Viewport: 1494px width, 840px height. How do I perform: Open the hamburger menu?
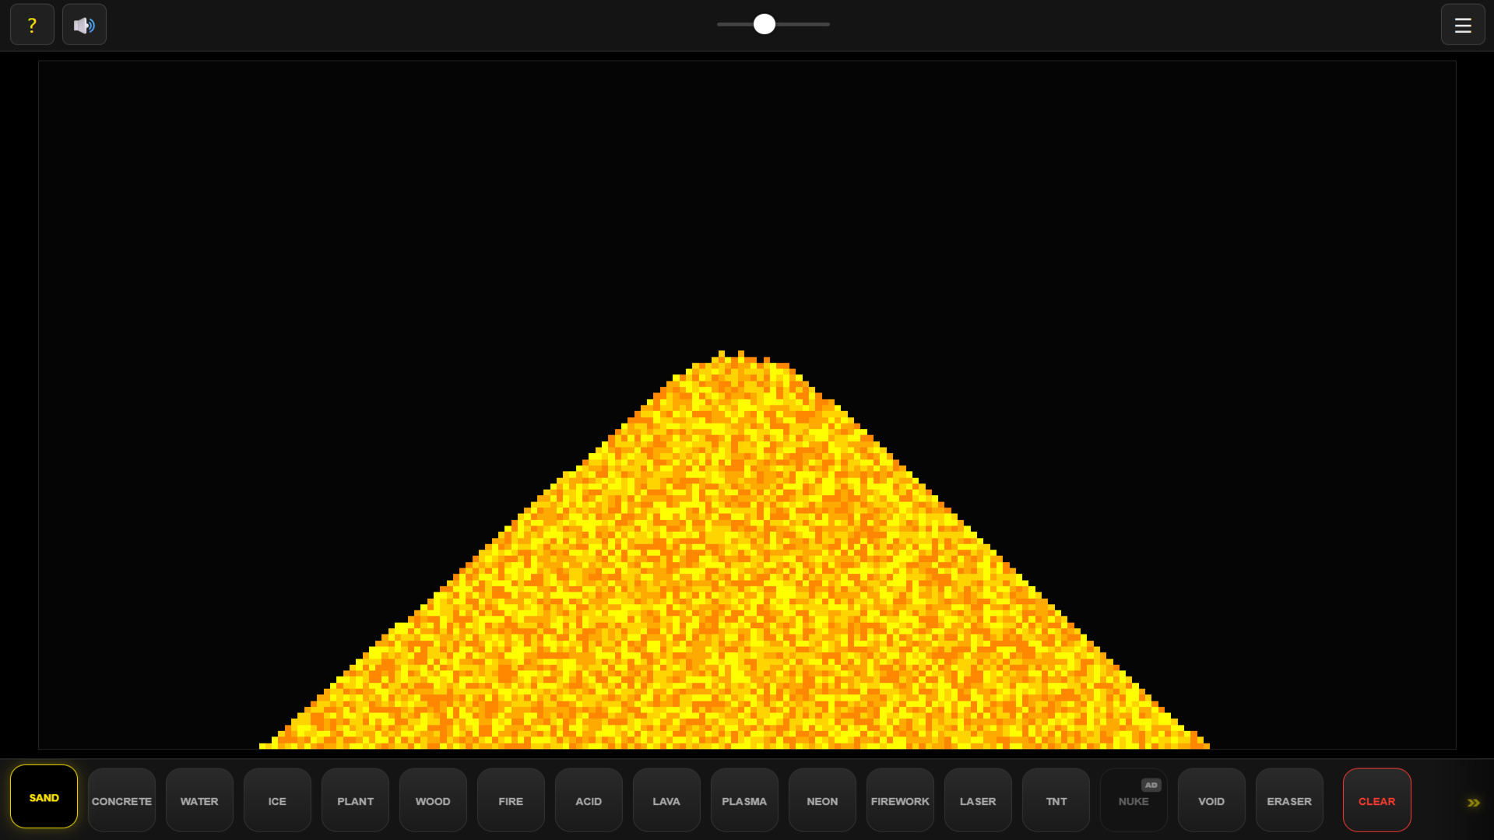(1463, 24)
